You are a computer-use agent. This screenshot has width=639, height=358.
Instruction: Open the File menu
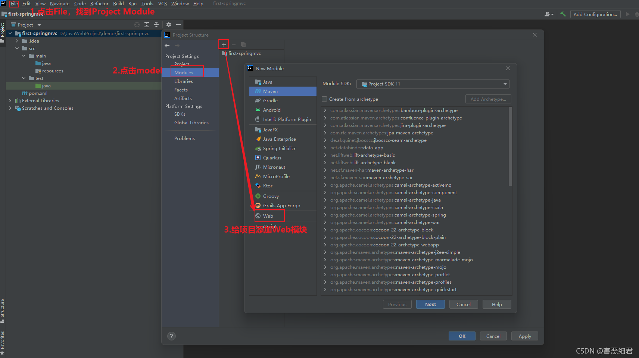14,4
